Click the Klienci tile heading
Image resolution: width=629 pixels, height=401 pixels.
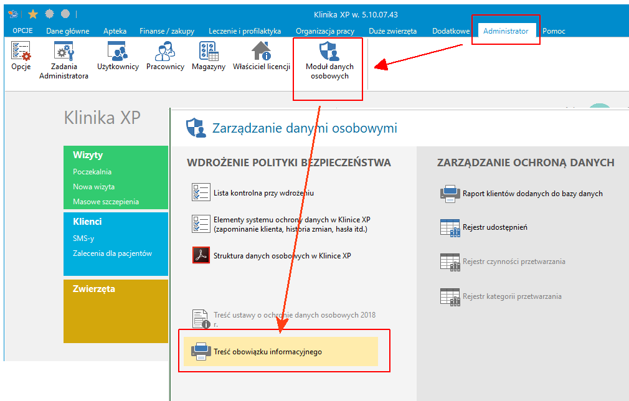[x=87, y=221]
